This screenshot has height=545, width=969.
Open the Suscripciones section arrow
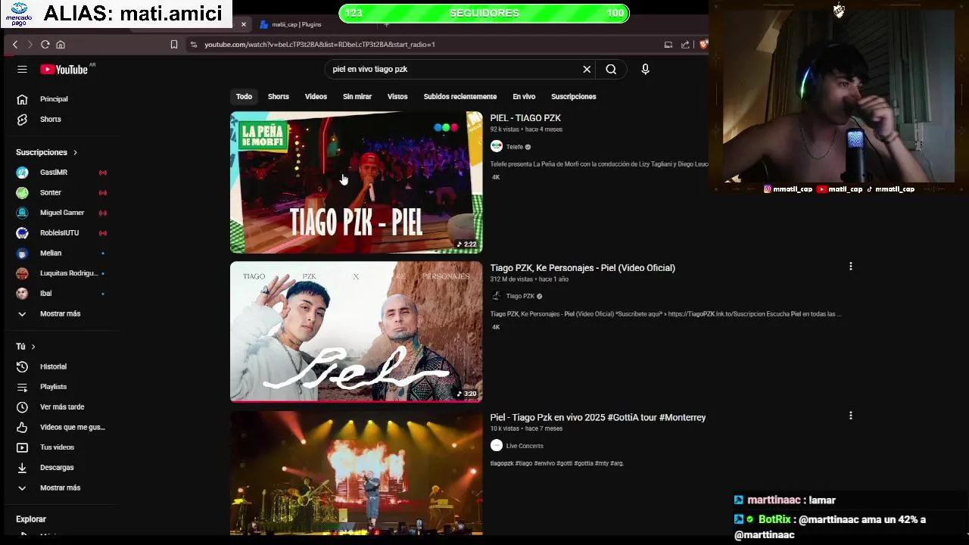click(x=75, y=153)
